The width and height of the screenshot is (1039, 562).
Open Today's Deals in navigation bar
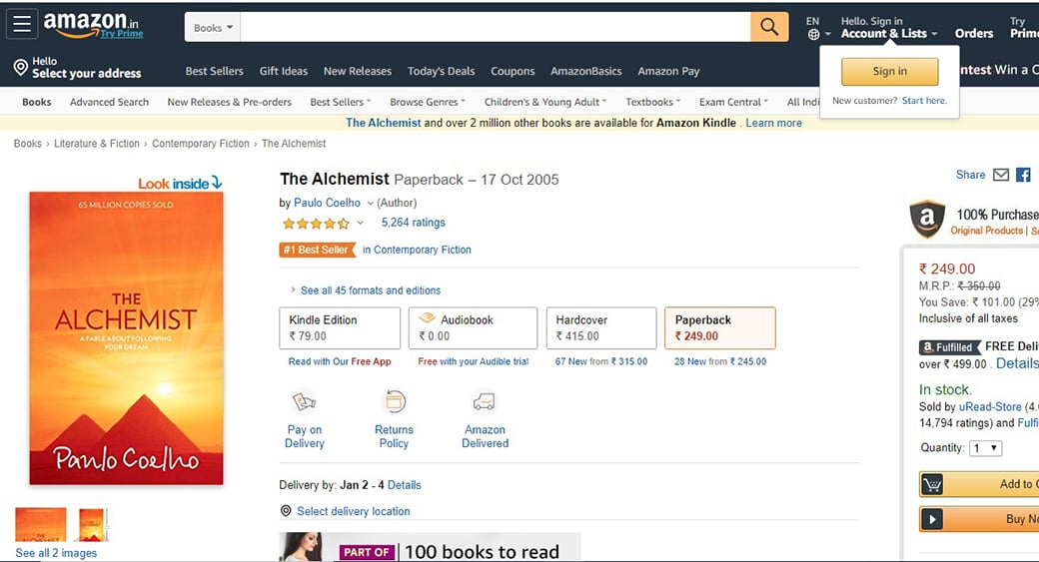[441, 71]
